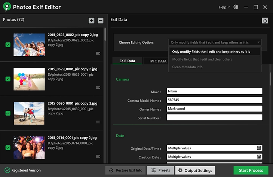Click the Owner Name input field
This screenshot has width=273, height=177.
click(214, 109)
